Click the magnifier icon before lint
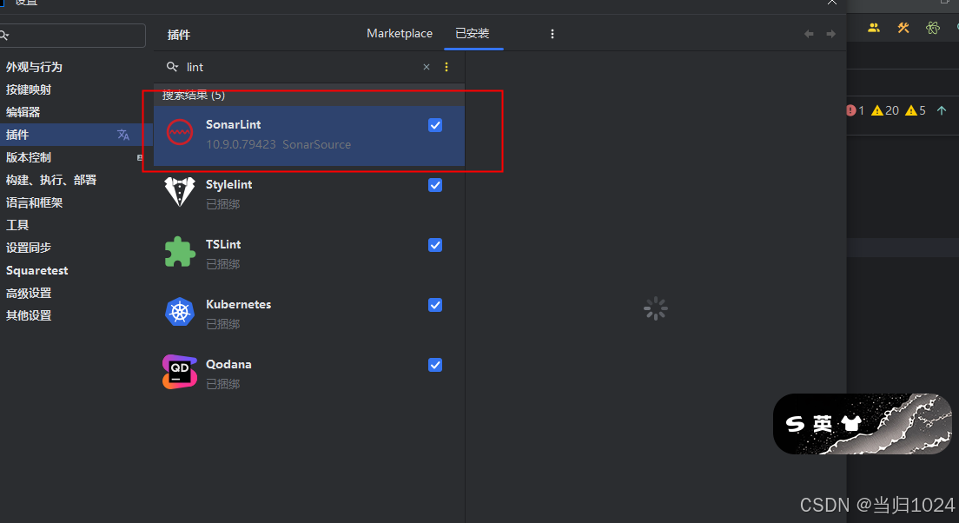The height and width of the screenshot is (523, 959). point(173,67)
